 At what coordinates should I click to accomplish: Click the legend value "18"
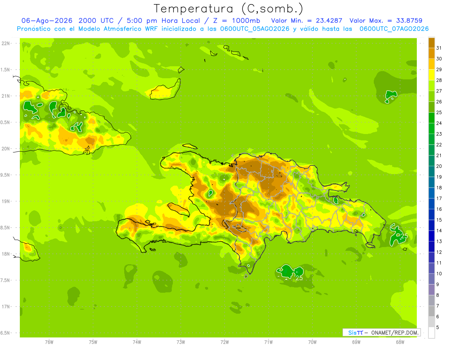coord(439,188)
